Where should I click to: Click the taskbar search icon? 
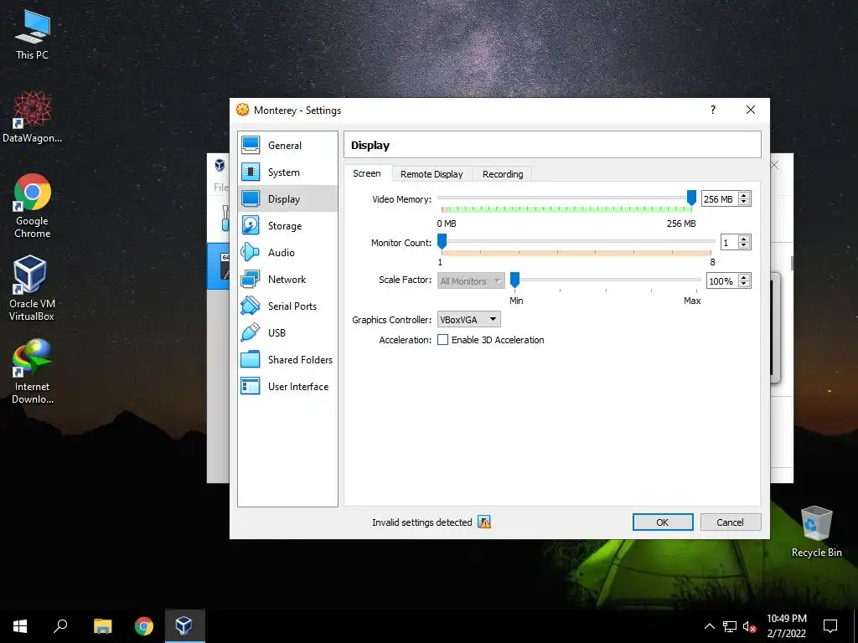pyautogui.click(x=60, y=626)
